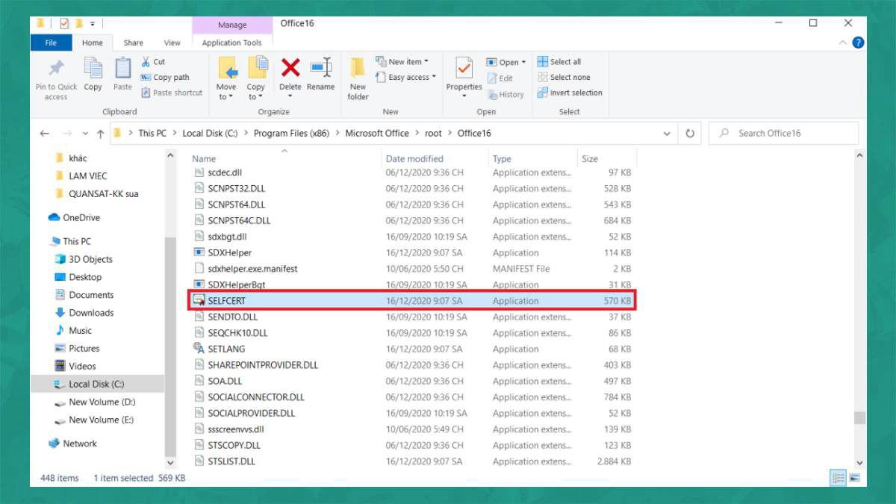This screenshot has width=896, height=504.
Task: Select SCNPST64C.DLL file
Action: pyautogui.click(x=411, y=220)
